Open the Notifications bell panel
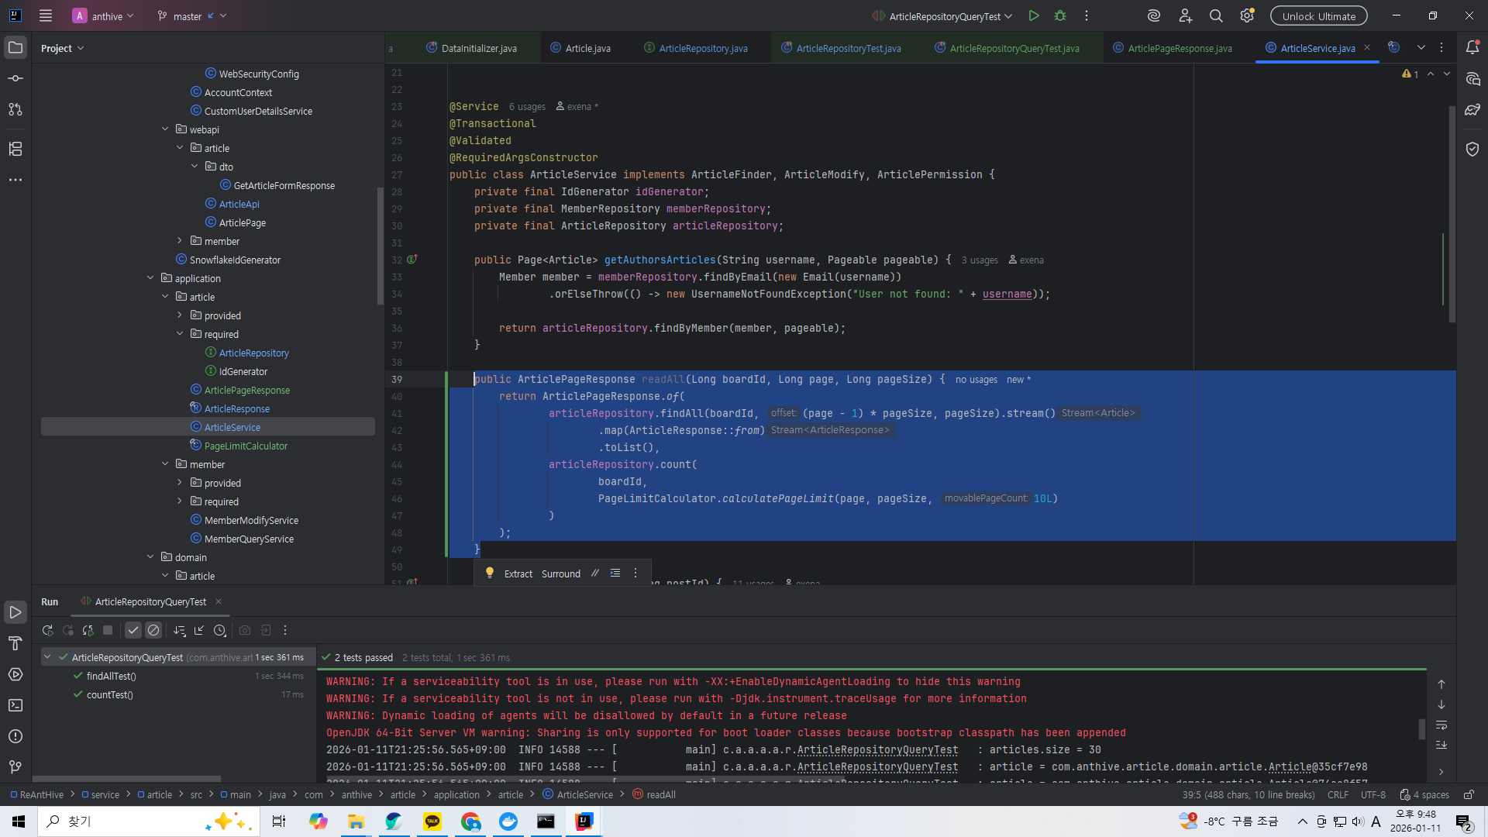Screen dimensions: 1488x837 click(1472, 47)
